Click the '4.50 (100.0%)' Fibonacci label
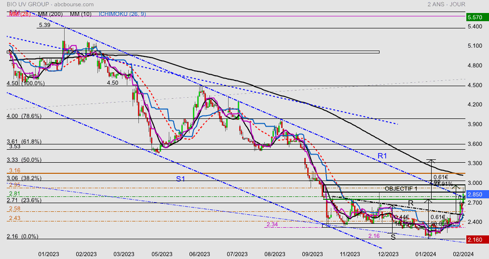This screenshot has width=489, height=259. pyautogui.click(x=26, y=83)
